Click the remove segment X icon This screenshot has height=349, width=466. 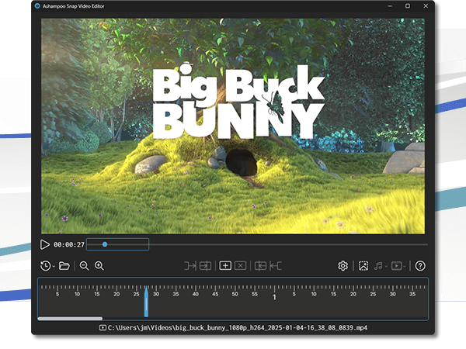pyautogui.click(x=241, y=266)
